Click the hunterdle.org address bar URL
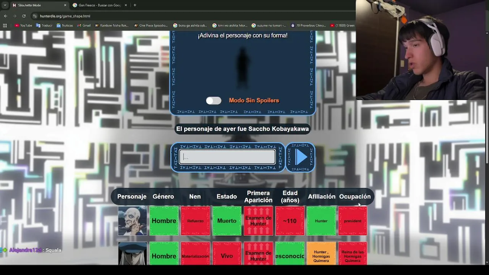 [x=65, y=16]
